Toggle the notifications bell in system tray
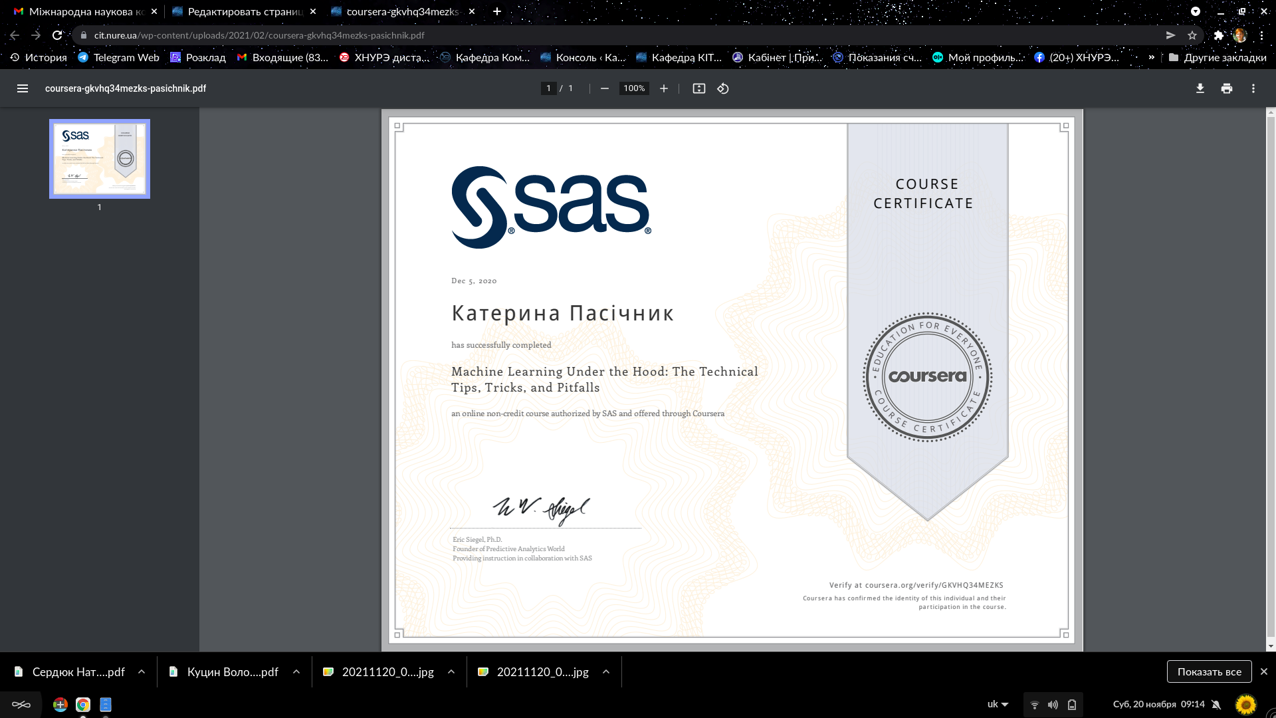This screenshot has width=1276, height=718. point(1216,704)
